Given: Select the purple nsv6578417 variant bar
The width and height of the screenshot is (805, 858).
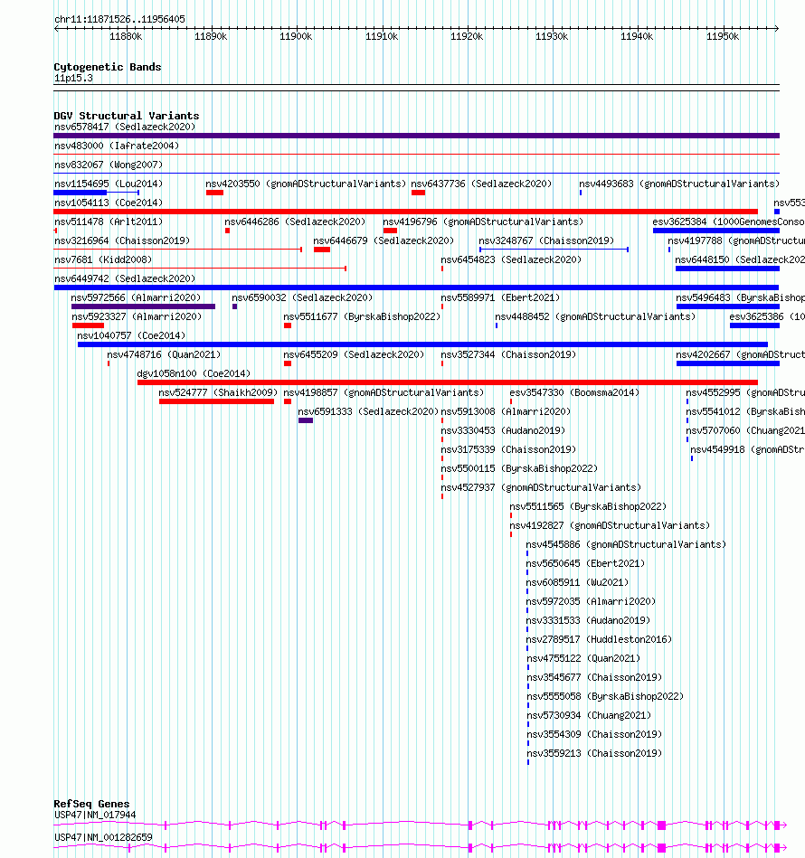Looking at the screenshot, I should tap(416, 136).
